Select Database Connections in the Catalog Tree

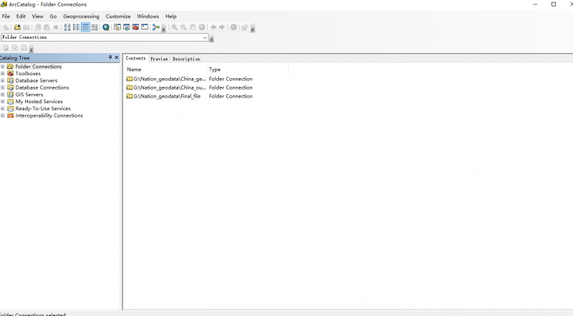42,87
